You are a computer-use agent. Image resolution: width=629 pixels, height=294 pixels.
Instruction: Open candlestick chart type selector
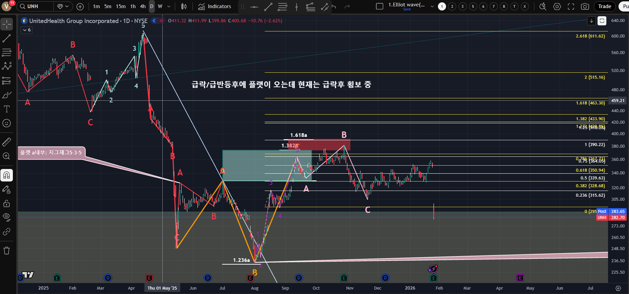pos(184,6)
